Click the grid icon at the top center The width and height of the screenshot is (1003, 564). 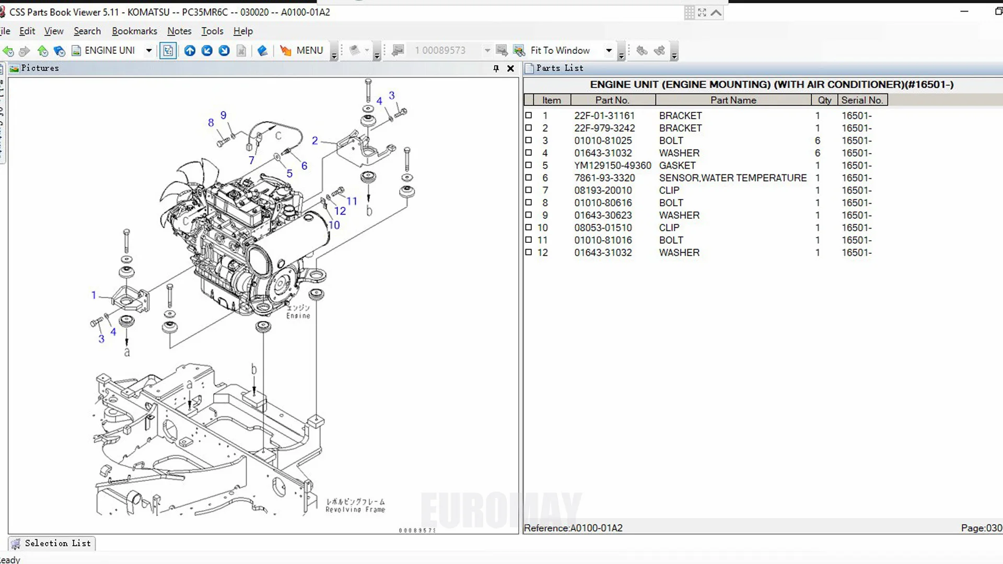pos(690,13)
